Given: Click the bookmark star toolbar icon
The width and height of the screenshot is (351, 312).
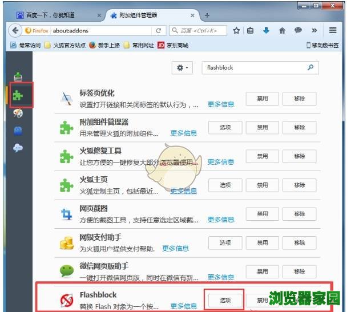Looking at the screenshot, I should 236,30.
